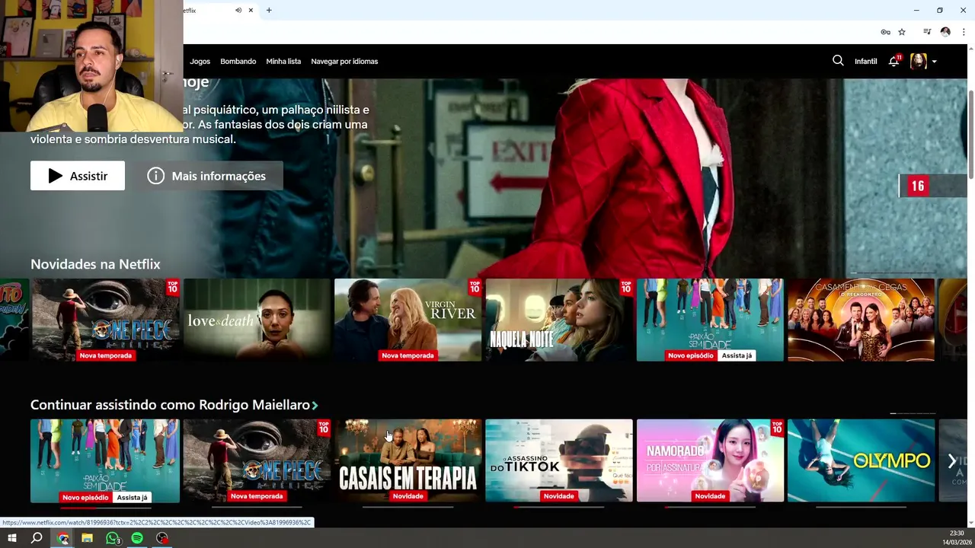Open File Explorer from taskbar
The width and height of the screenshot is (975, 548).
pyautogui.click(x=87, y=538)
